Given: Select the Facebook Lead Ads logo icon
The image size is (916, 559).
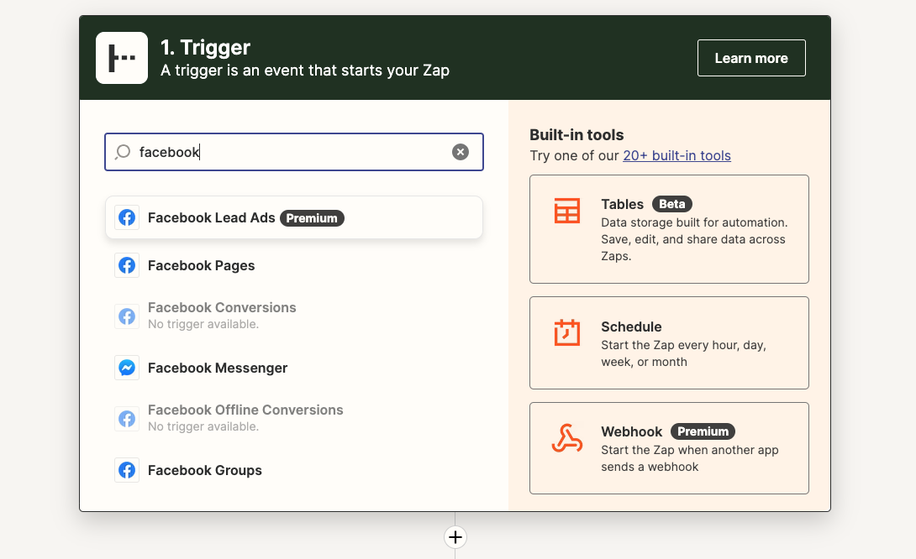Looking at the screenshot, I should click(127, 217).
